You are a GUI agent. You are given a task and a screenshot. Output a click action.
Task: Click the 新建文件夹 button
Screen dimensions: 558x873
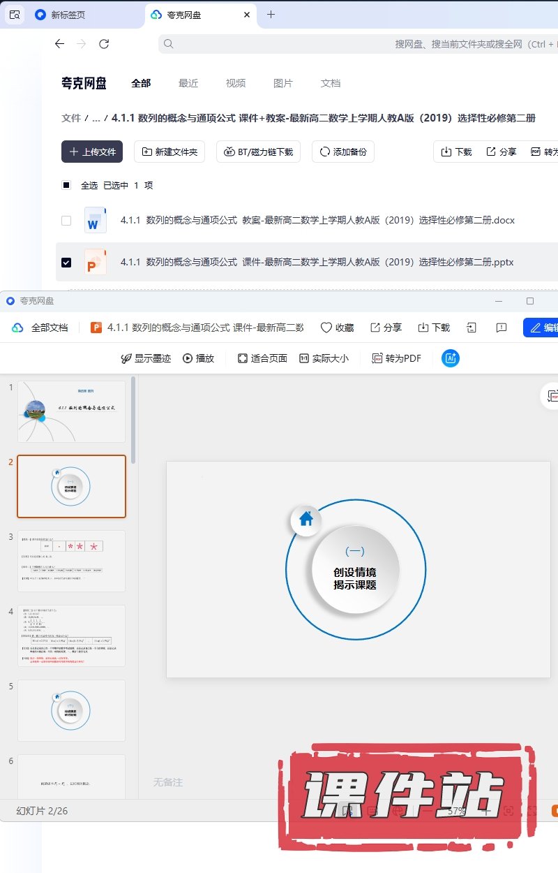tap(169, 152)
